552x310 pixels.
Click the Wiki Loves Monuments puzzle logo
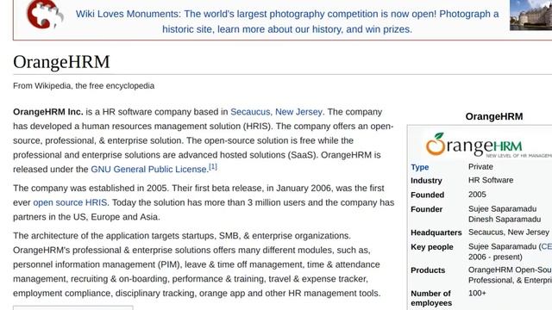[45, 14]
